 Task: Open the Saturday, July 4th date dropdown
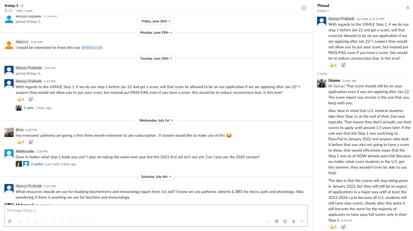[156, 177]
